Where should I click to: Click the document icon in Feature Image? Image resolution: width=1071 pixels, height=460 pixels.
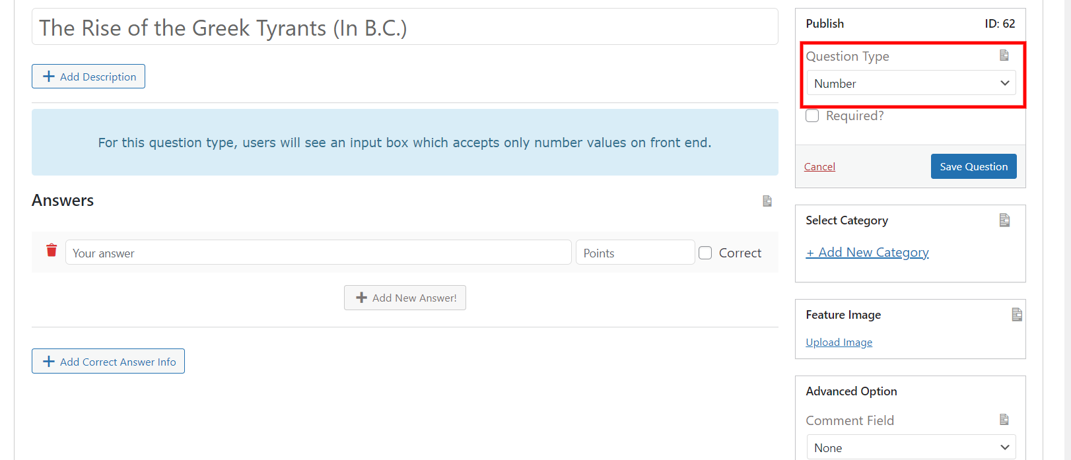click(1016, 315)
